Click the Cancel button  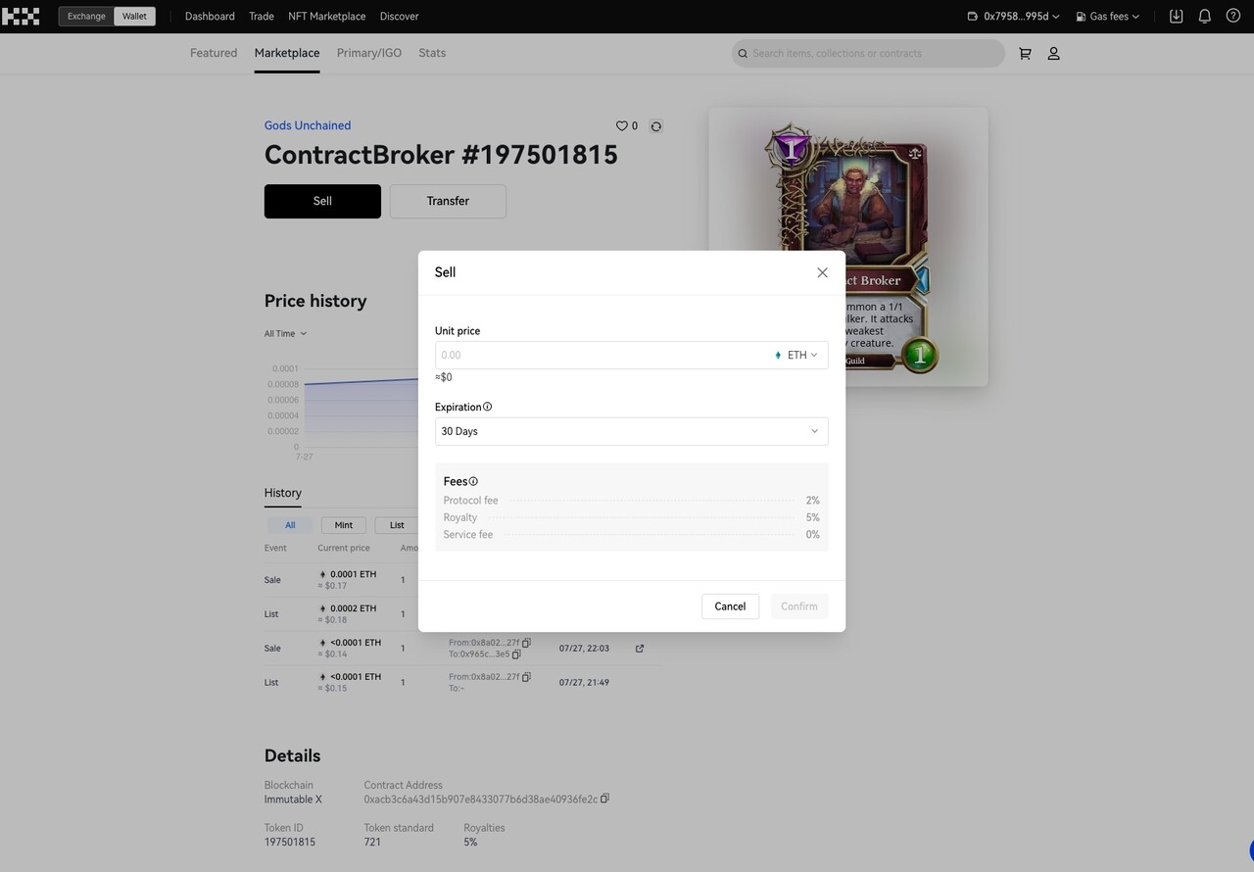coord(730,606)
